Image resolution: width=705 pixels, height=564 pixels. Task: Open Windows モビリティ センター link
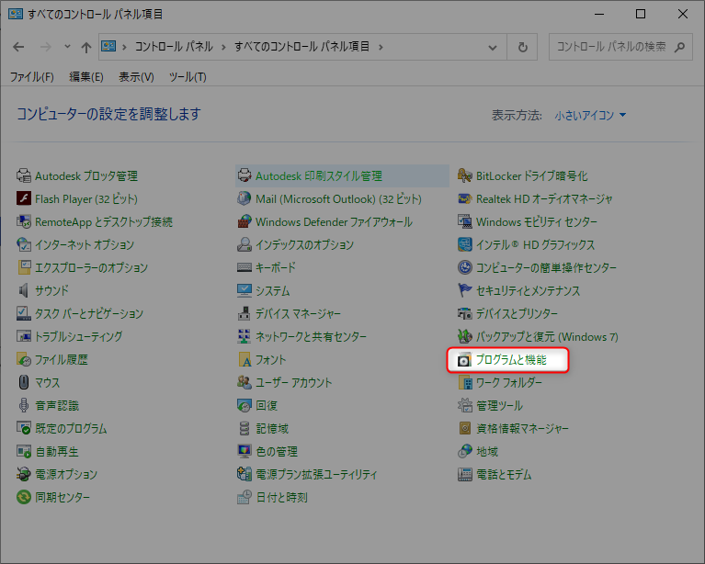coord(537,222)
